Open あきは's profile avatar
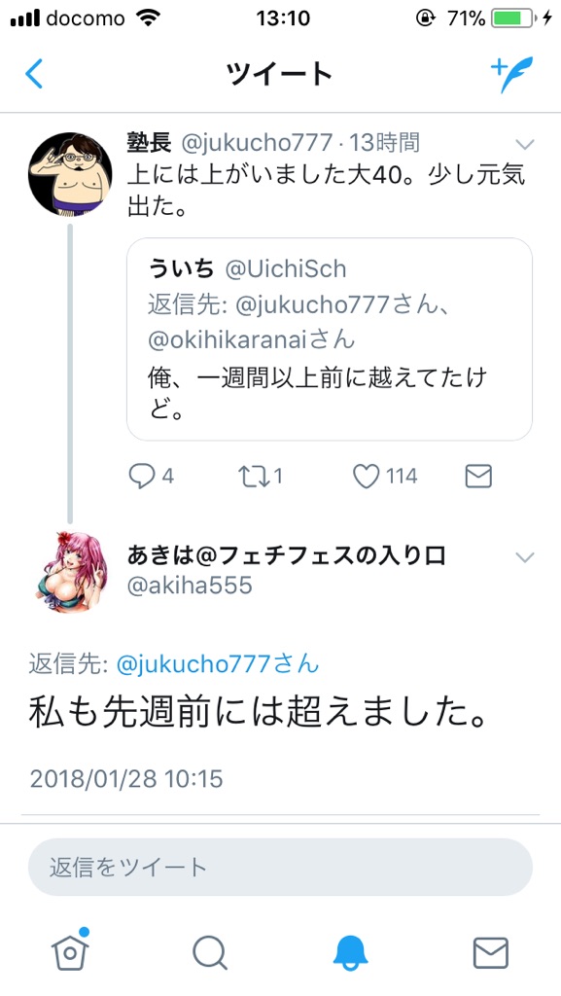The image size is (561, 996). (x=70, y=572)
